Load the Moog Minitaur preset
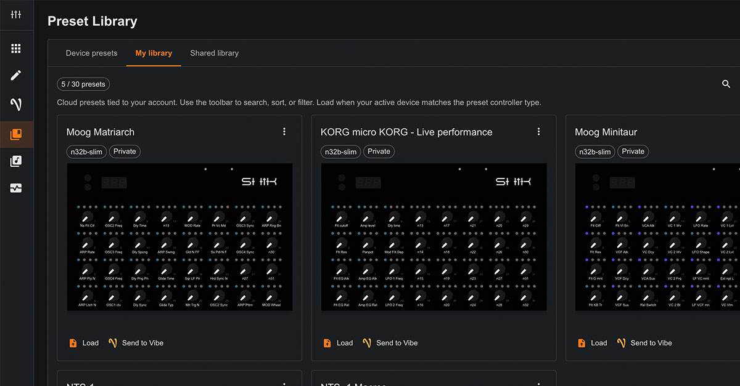Screen dimensions: 740x386 (592, 343)
